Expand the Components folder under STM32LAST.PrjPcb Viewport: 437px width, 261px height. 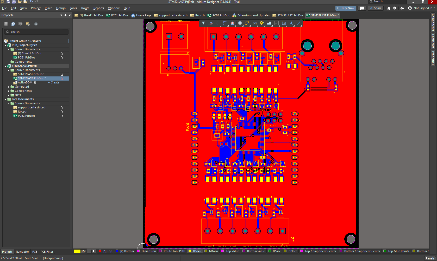(x=8, y=91)
